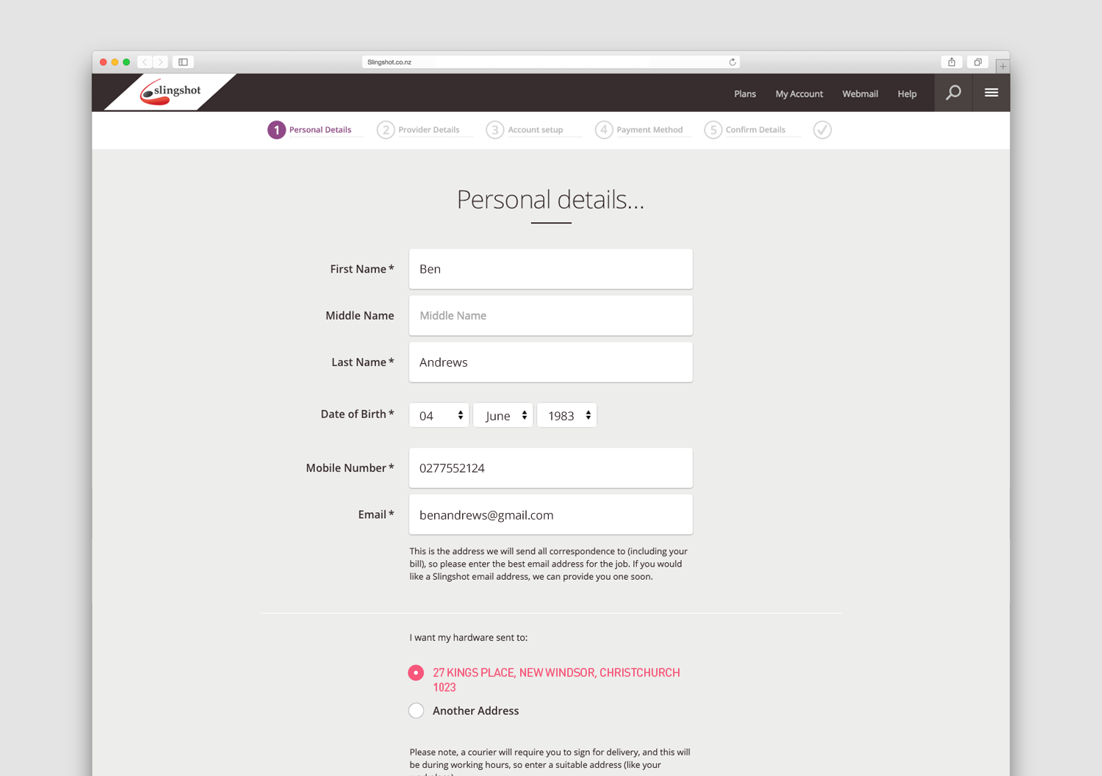
Task: Select the 27 Kings Place address radio
Action: [x=416, y=672]
